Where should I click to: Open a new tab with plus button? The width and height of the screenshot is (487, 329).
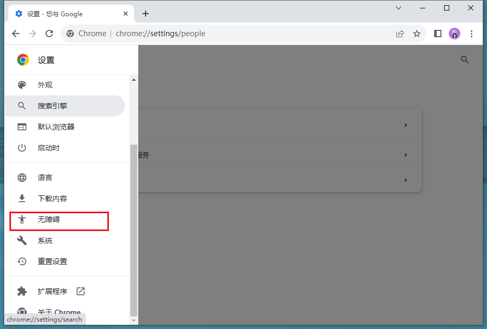[x=146, y=14]
